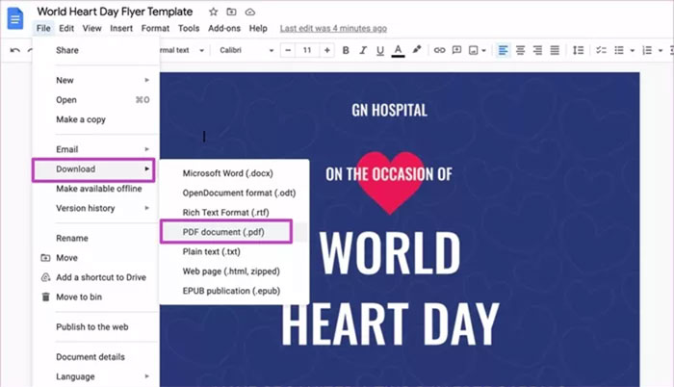This screenshot has width=674, height=387.
Task: Open the highlight color pen tool
Action: tap(417, 50)
